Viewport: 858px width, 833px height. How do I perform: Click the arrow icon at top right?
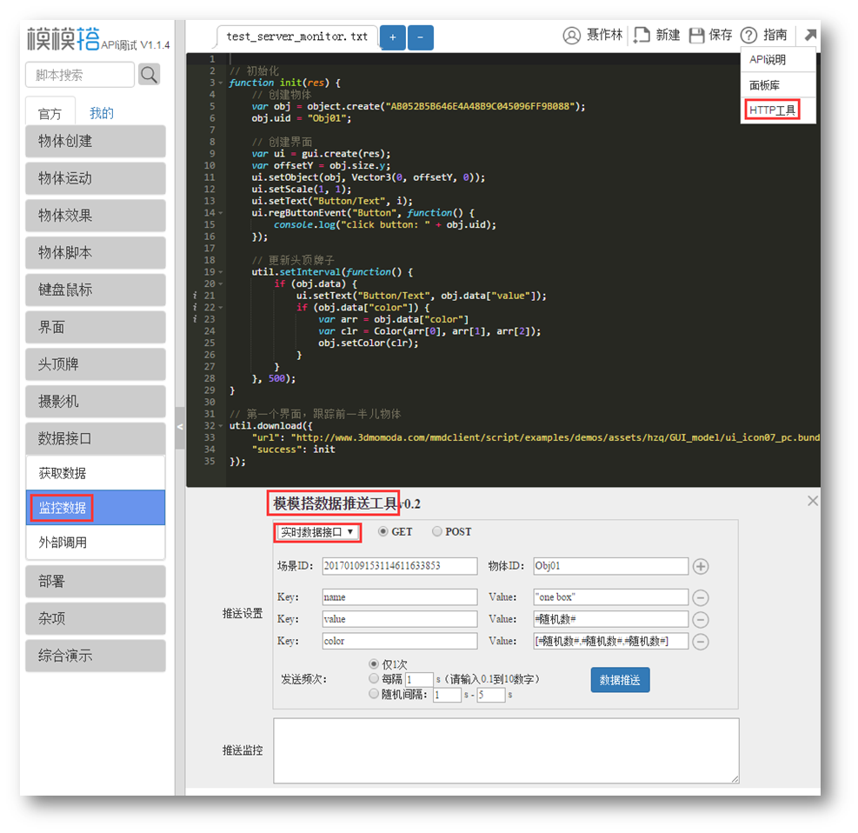tap(810, 35)
